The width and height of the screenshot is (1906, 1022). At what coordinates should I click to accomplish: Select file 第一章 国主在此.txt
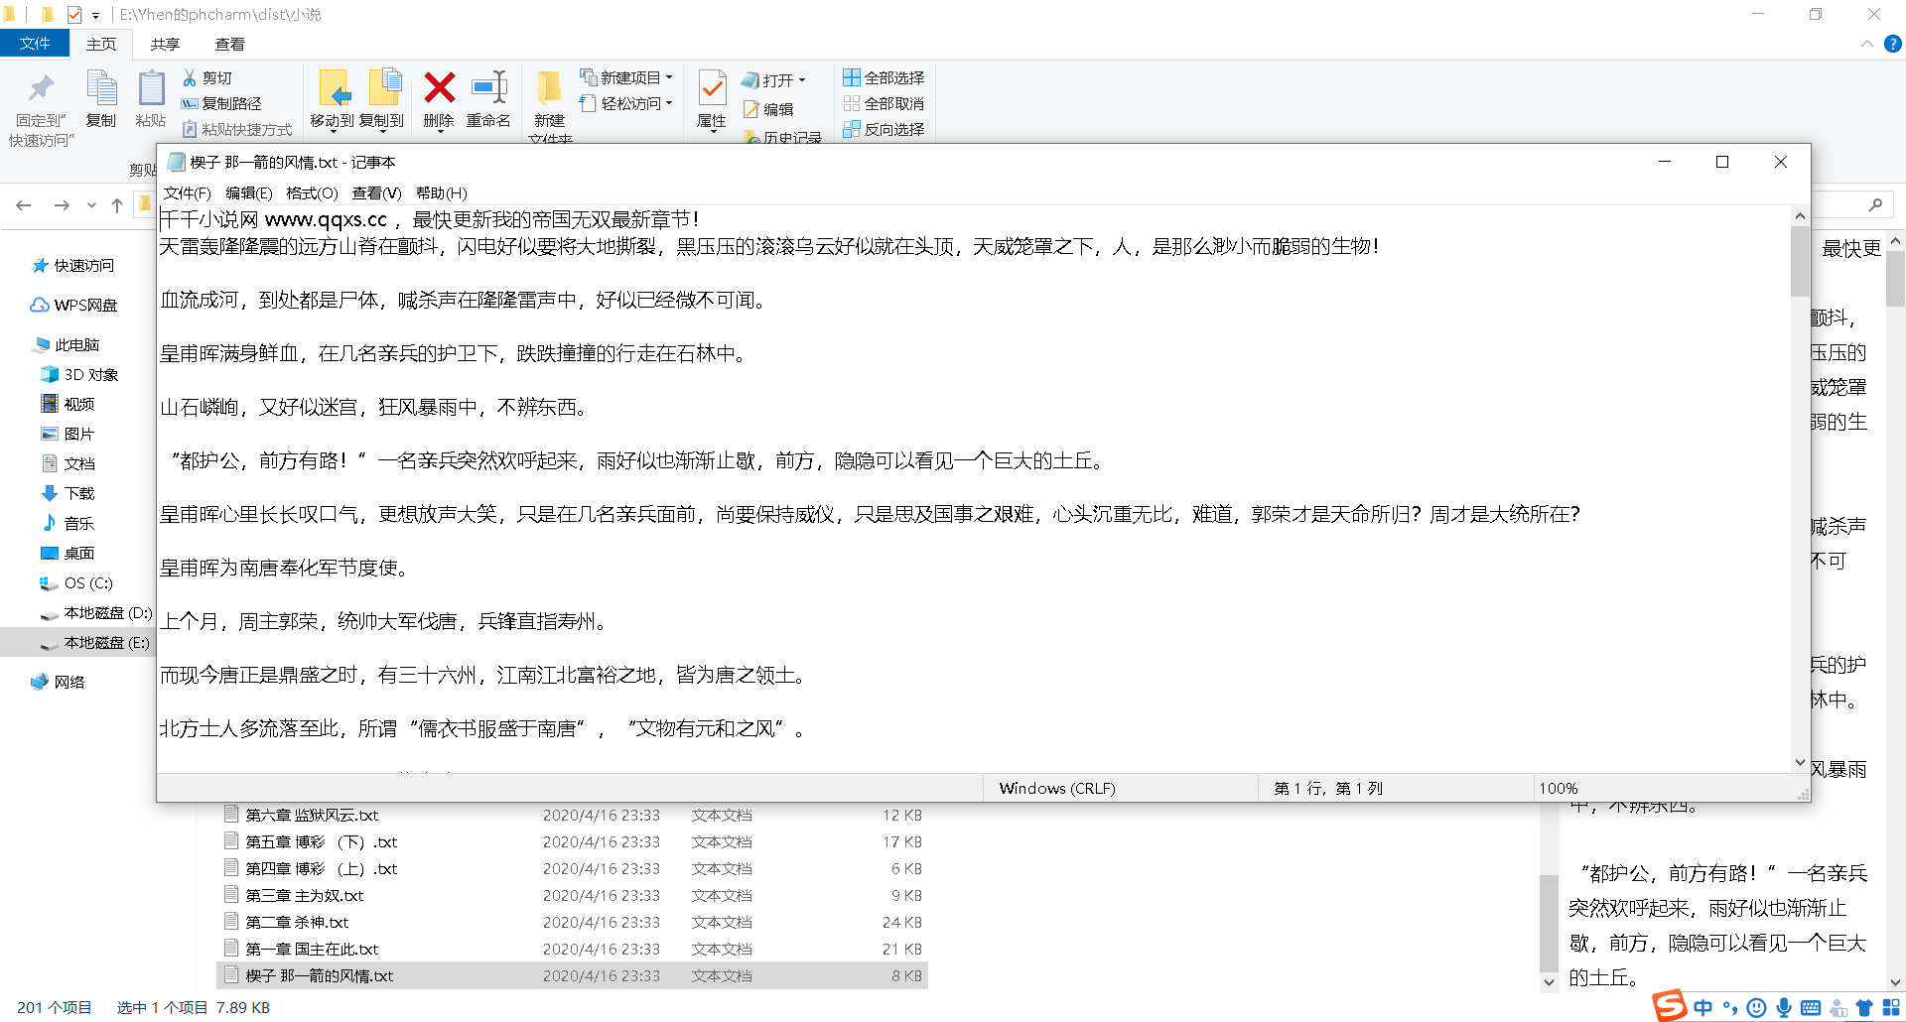312,949
